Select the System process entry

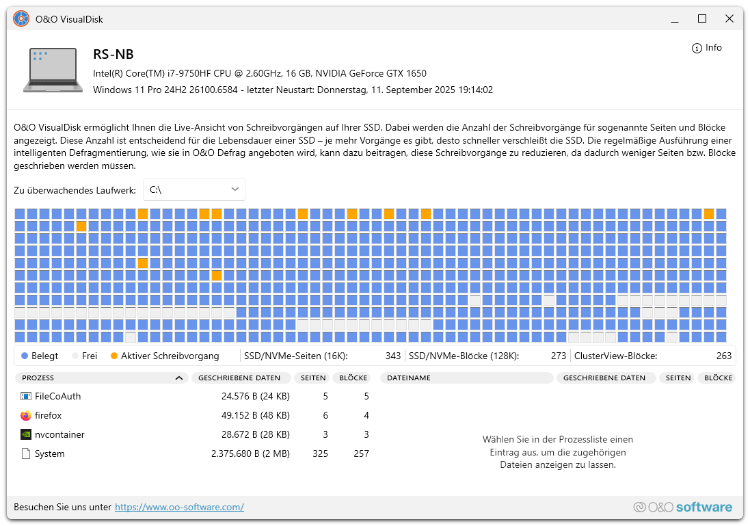coord(49,453)
